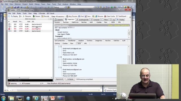Select the response Raw inspector tab

[72, 43]
